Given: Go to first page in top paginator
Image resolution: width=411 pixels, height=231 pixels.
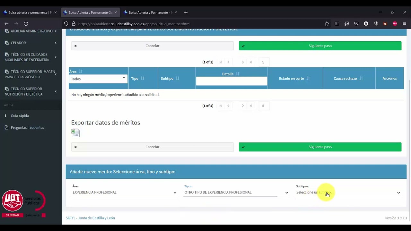Looking at the screenshot, I should tap(220, 62).
